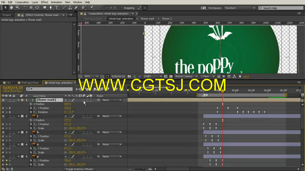Open the Workspace Standard dropdown
305x171 pixels.
point(240,8)
